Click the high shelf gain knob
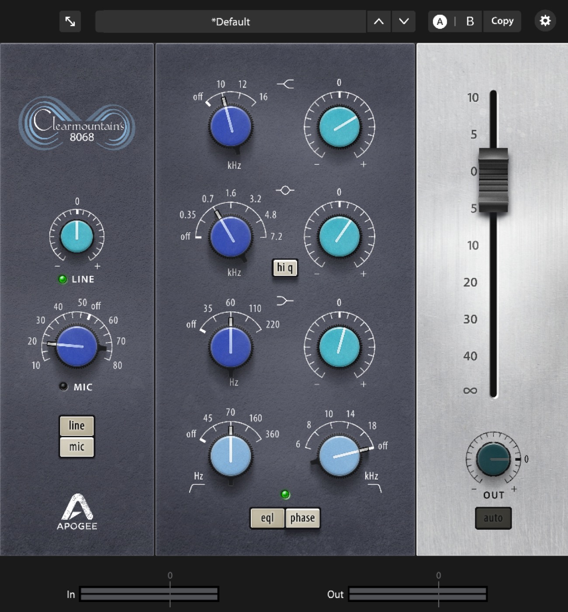568x612 pixels. 339,127
